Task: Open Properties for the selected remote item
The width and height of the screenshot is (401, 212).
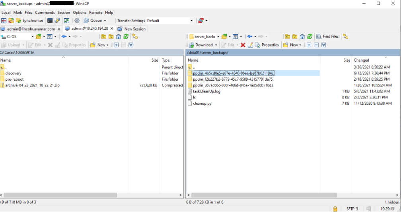Action: 267,45
